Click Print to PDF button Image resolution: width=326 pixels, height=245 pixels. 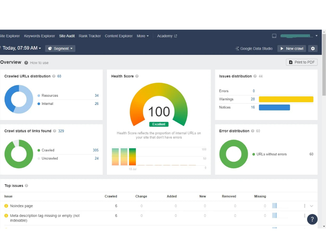pyautogui.click(x=302, y=62)
